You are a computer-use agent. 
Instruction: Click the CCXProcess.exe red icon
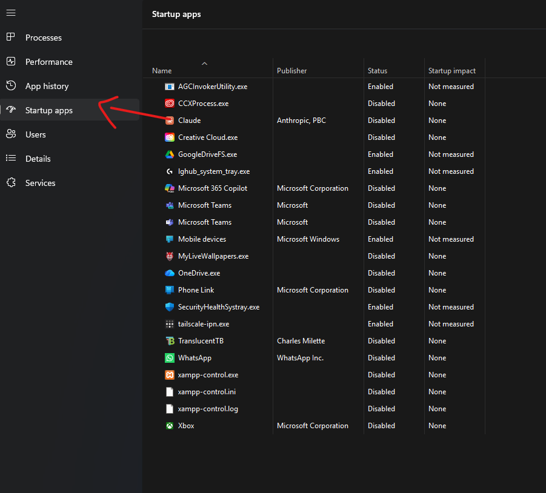pos(170,104)
